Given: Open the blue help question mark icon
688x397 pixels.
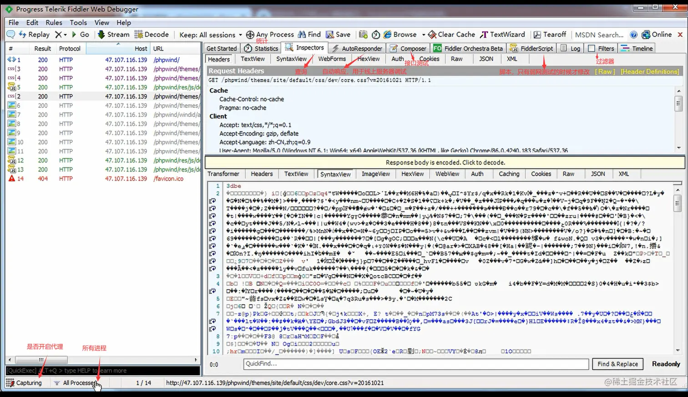Looking at the screenshot, I should (x=633, y=35).
